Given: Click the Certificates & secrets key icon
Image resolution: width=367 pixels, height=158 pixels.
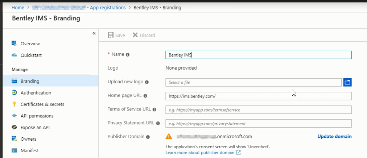Looking at the screenshot, I should click(15, 104).
